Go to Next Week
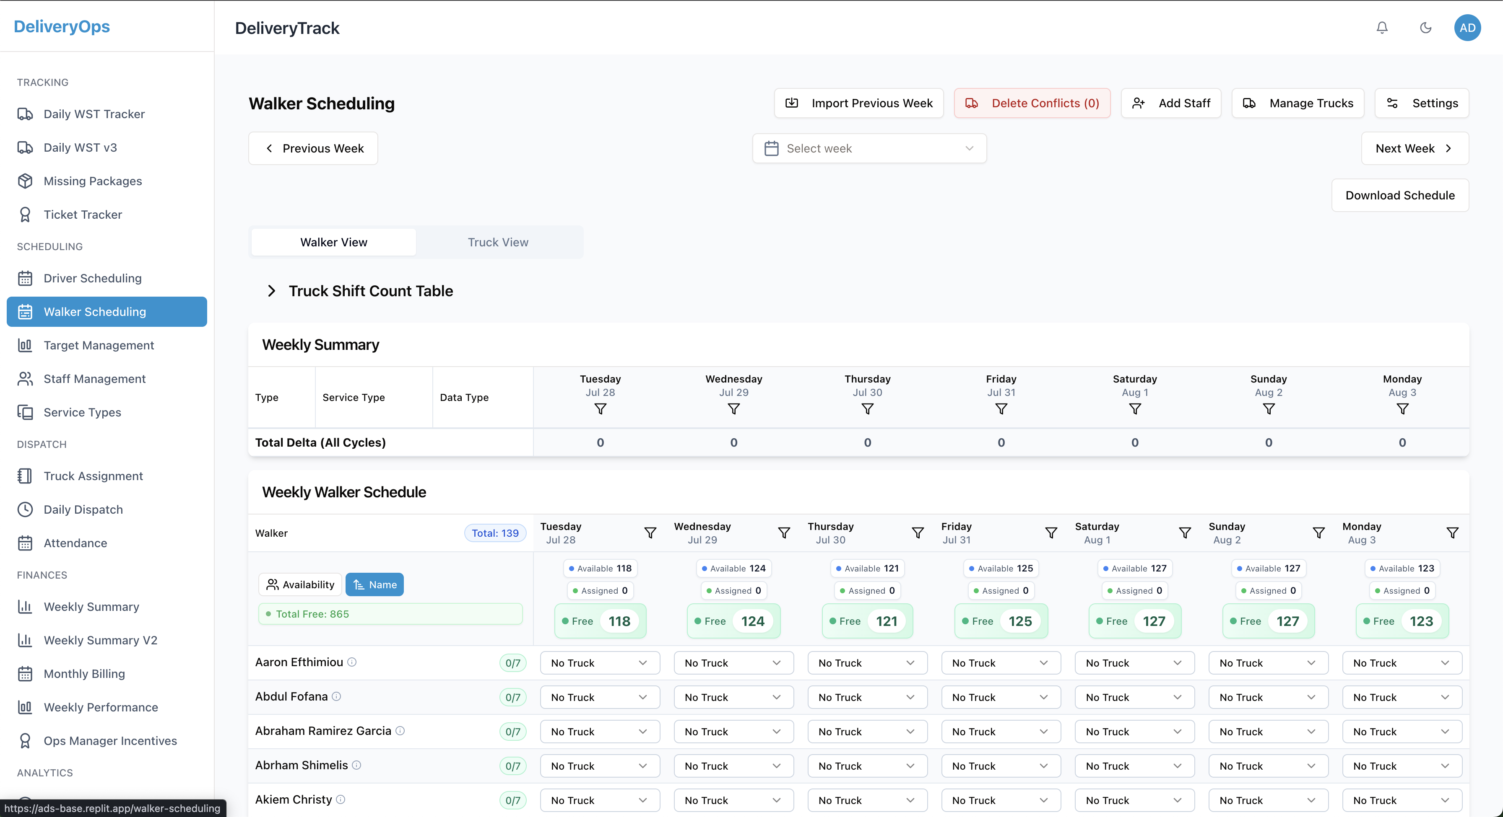Viewport: 1503px width, 817px height. click(x=1415, y=149)
